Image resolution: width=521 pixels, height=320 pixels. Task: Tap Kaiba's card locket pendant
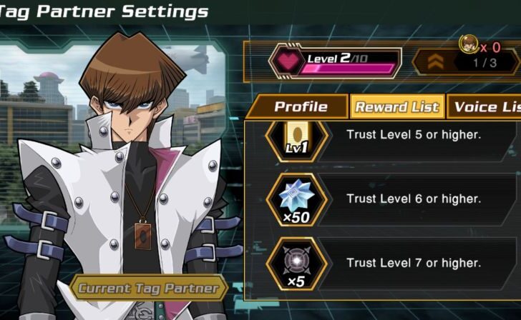143,236
